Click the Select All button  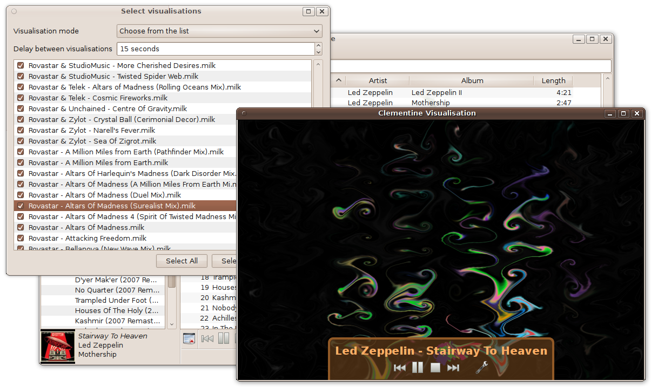(x=182, y=261)
